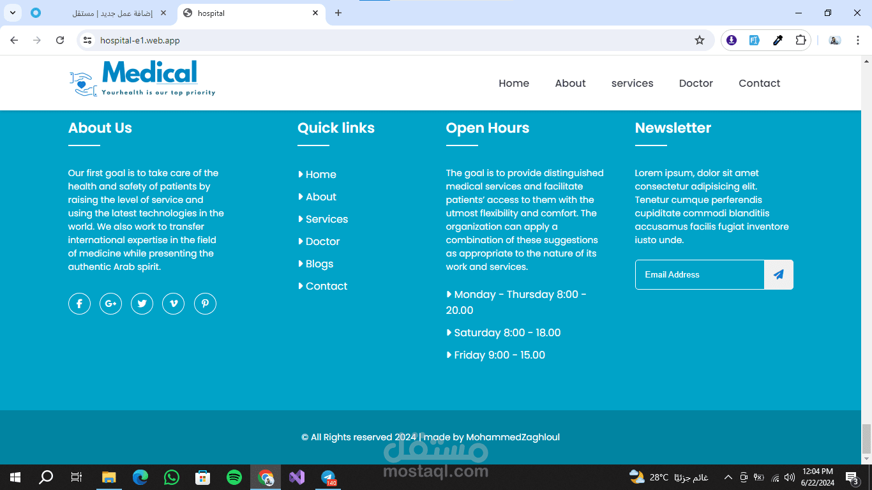Open the weather widget showing 28°C
The height and width of the screenshot is (490, 872).
coord(668,477)
